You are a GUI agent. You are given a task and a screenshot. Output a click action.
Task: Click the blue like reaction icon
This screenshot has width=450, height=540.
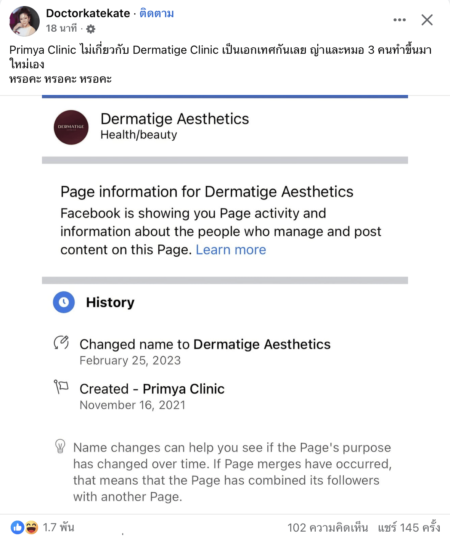[18, 527]
